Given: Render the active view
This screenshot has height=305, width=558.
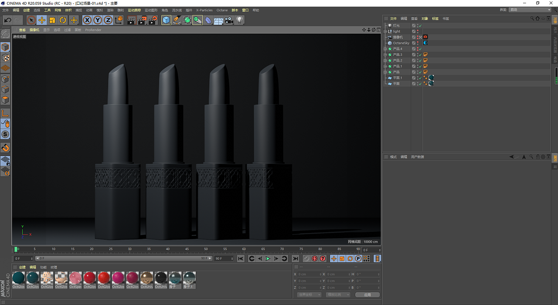Looking at the screenshot, I should point(132,20).
